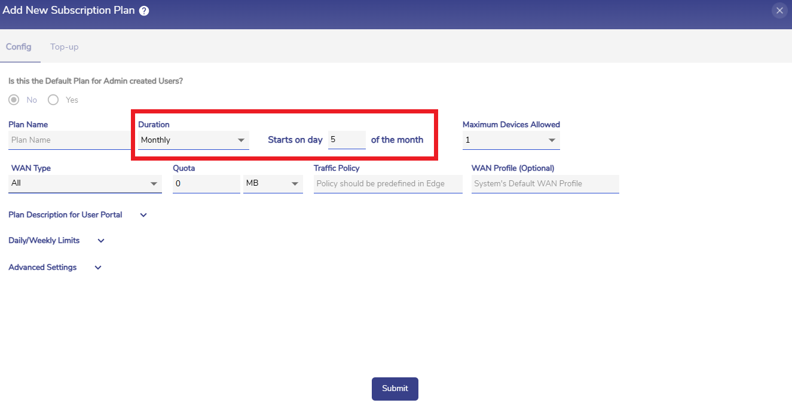This screenshot has width=792, height=406.
Task: Open the Quota unit MB dropdown
Action: click(x=273, y=184)
